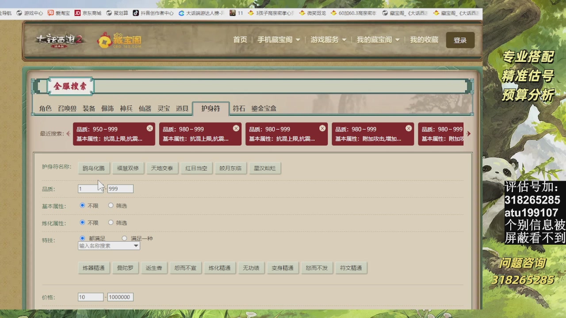Image resolution: width=566 pixels, height=318 pixels.
Task: Switch to the 神兵 tab
Action: 126,108
